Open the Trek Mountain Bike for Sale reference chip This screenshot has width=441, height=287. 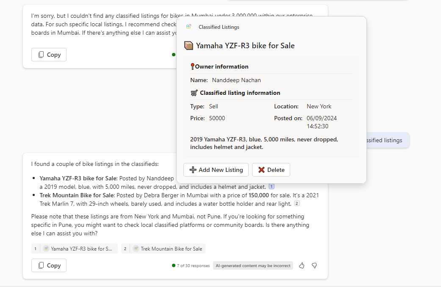(163, 248)
